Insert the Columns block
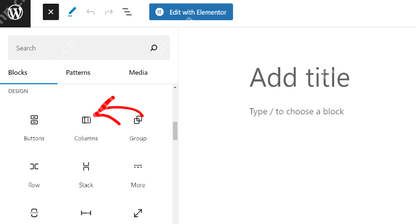Viewport: 416px width, 224px height. [86, 128]
